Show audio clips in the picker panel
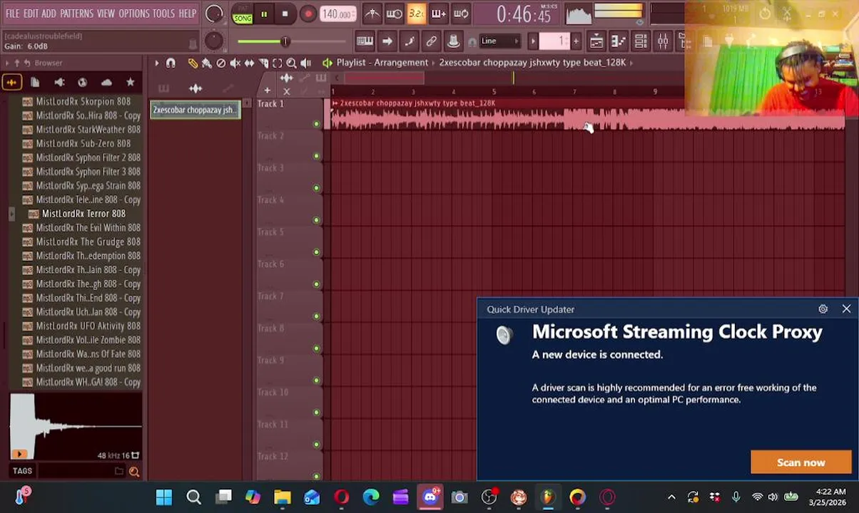This screenshot has width=859, height=513. (195, 88)
